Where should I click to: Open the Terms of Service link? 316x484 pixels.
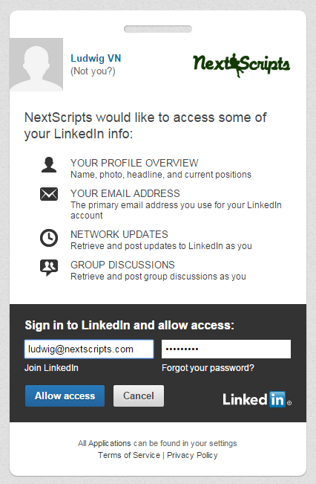(129, 455)
